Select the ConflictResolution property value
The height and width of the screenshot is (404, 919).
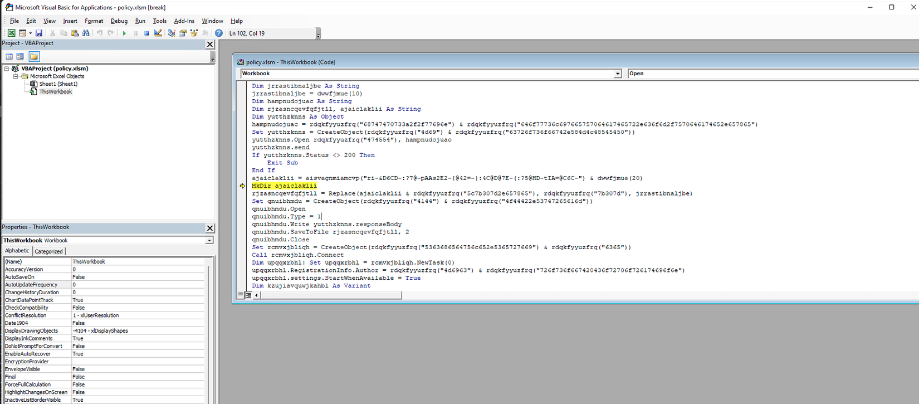point(138,315)
